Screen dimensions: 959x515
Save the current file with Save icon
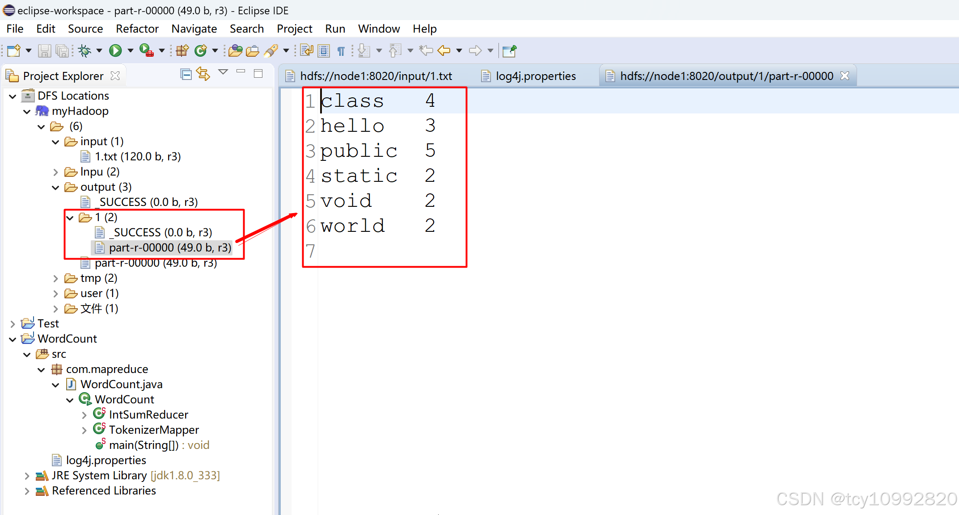point(44,50)
